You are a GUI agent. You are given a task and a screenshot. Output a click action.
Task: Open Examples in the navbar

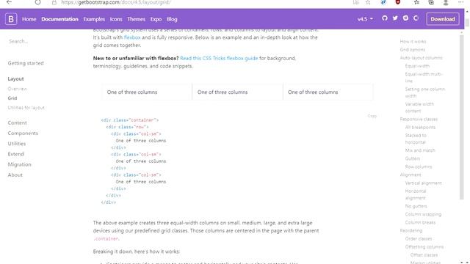(x=94, y=19)
